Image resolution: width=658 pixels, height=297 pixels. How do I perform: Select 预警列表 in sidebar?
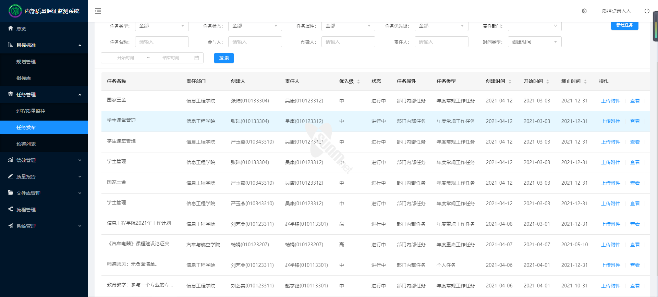[x=26, y=144]
